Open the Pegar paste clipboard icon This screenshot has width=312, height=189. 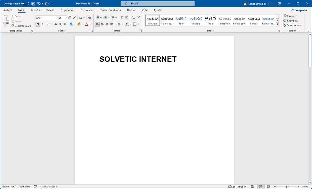coord(6,18)
